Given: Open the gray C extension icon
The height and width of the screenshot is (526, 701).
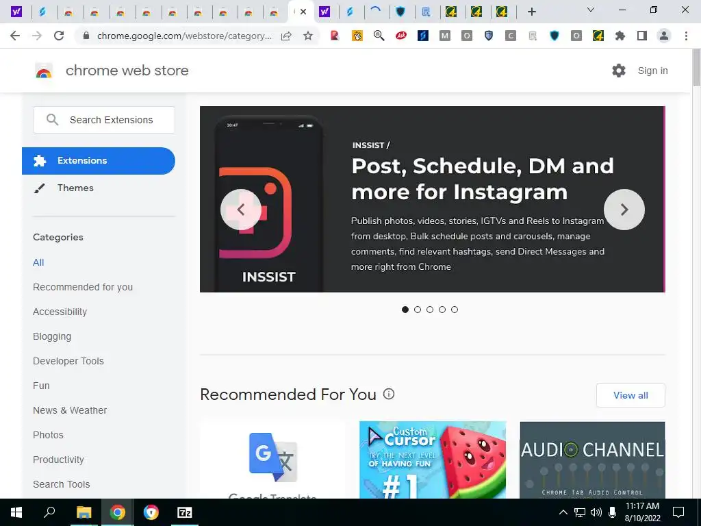Looking at the screenshot, I should coord(510,36).
